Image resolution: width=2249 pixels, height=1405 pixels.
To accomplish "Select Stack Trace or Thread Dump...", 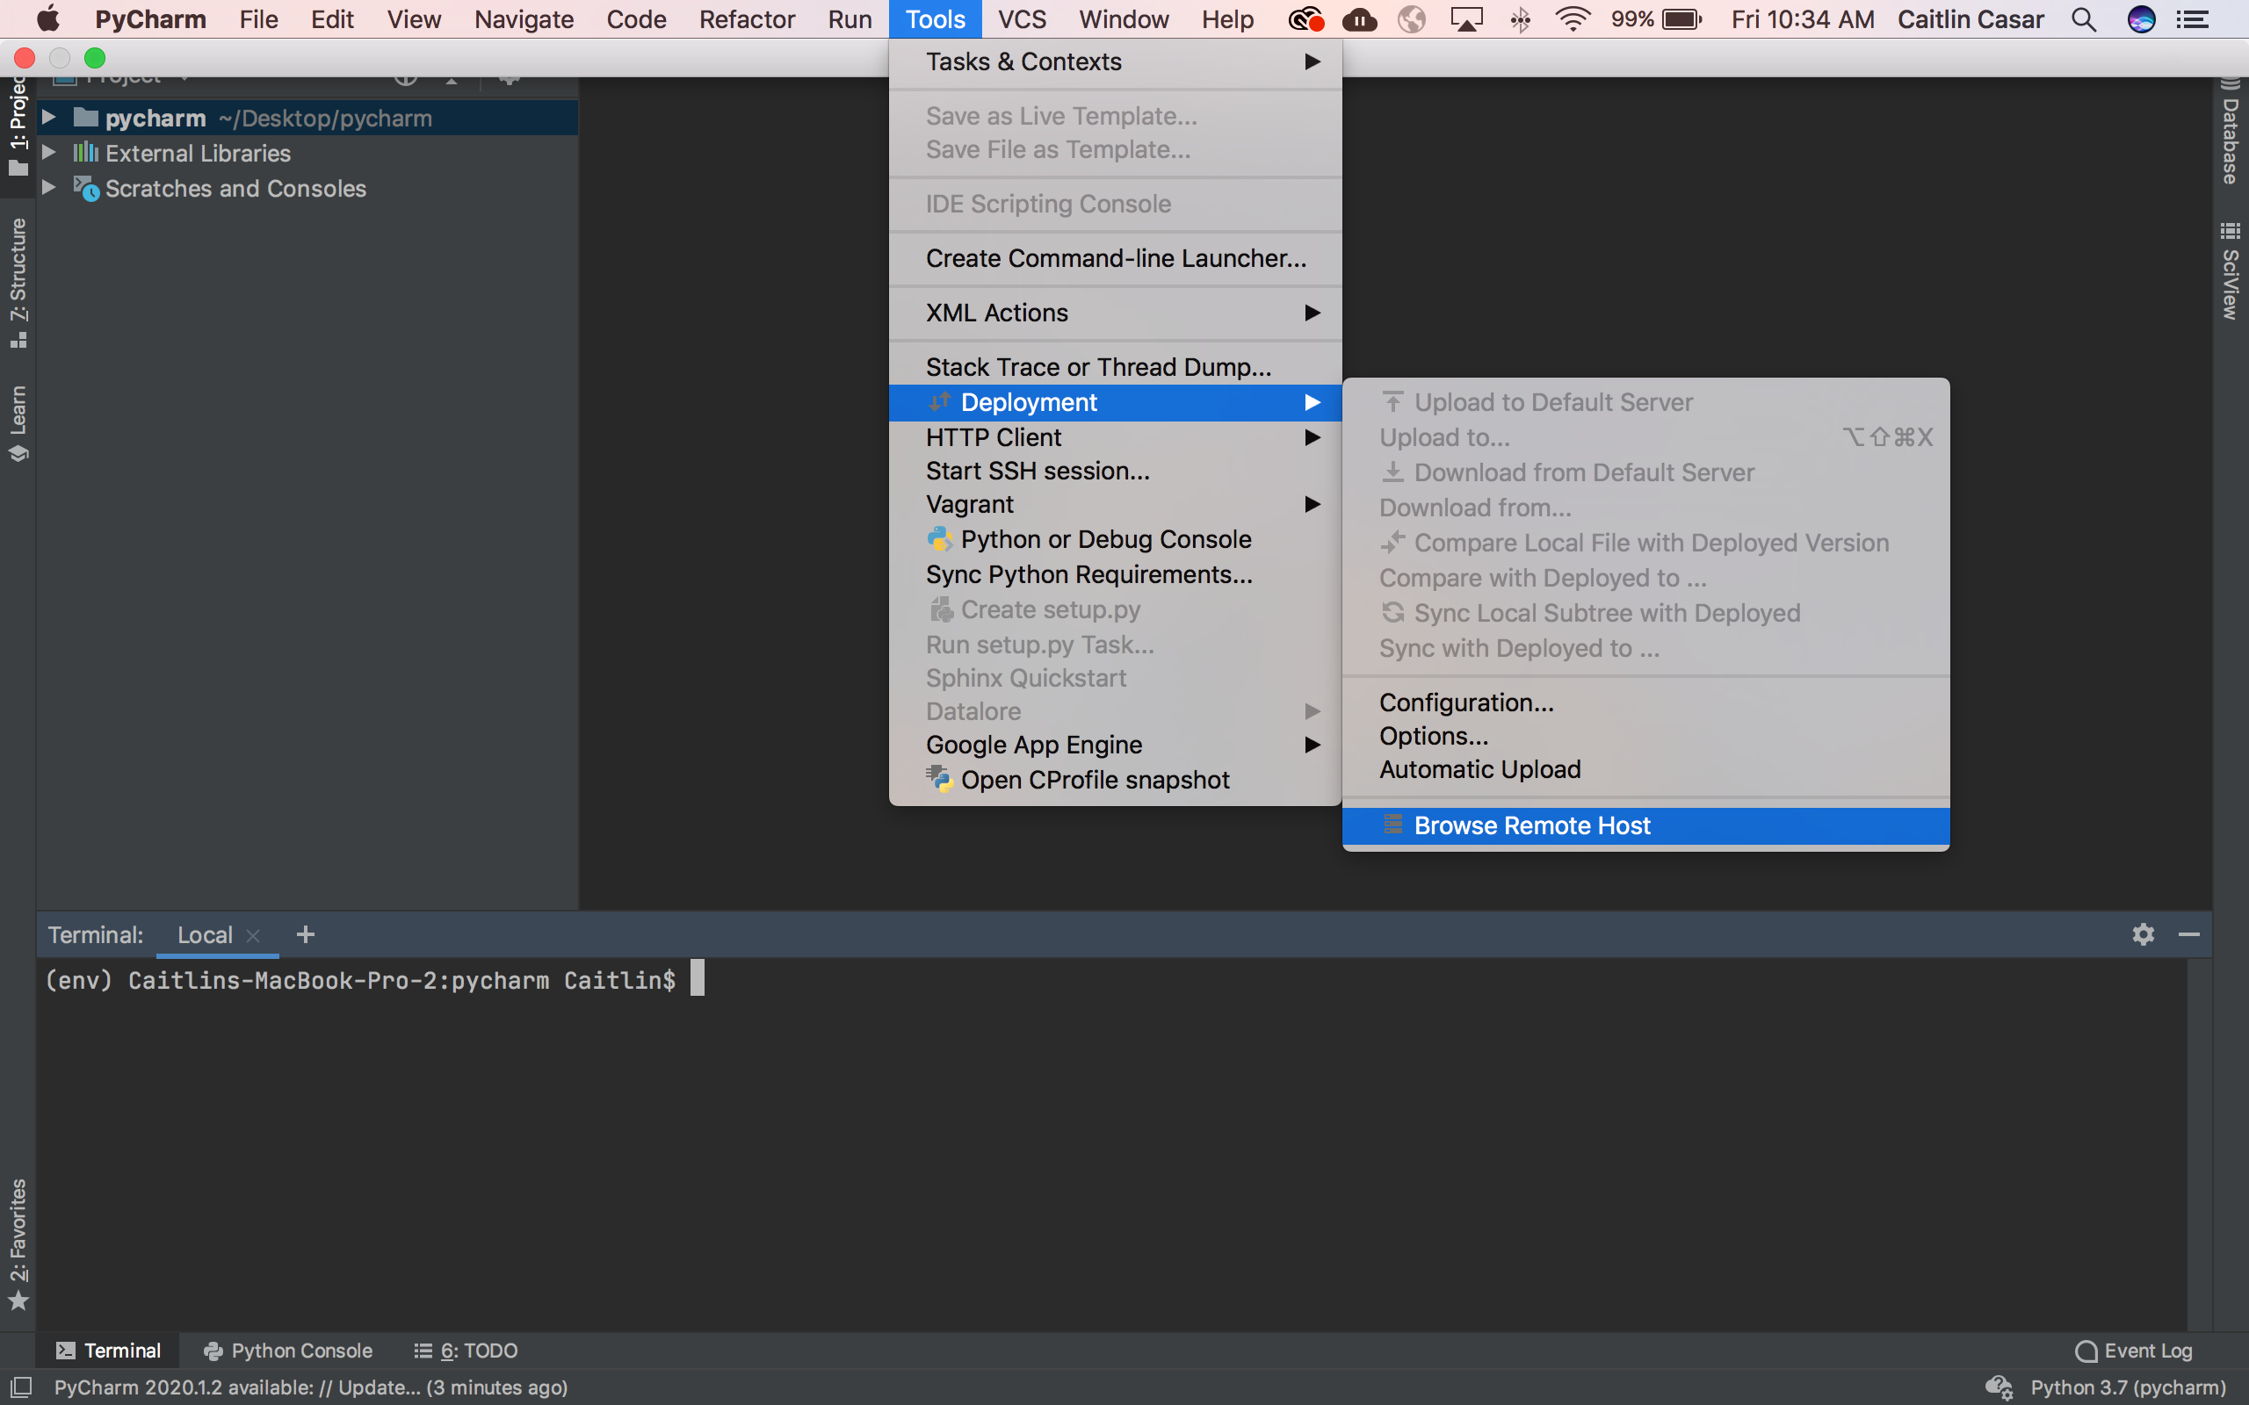I will click(x=1115, y=366).
